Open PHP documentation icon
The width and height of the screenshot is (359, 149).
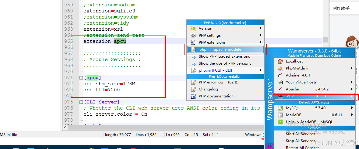(193, 96)
